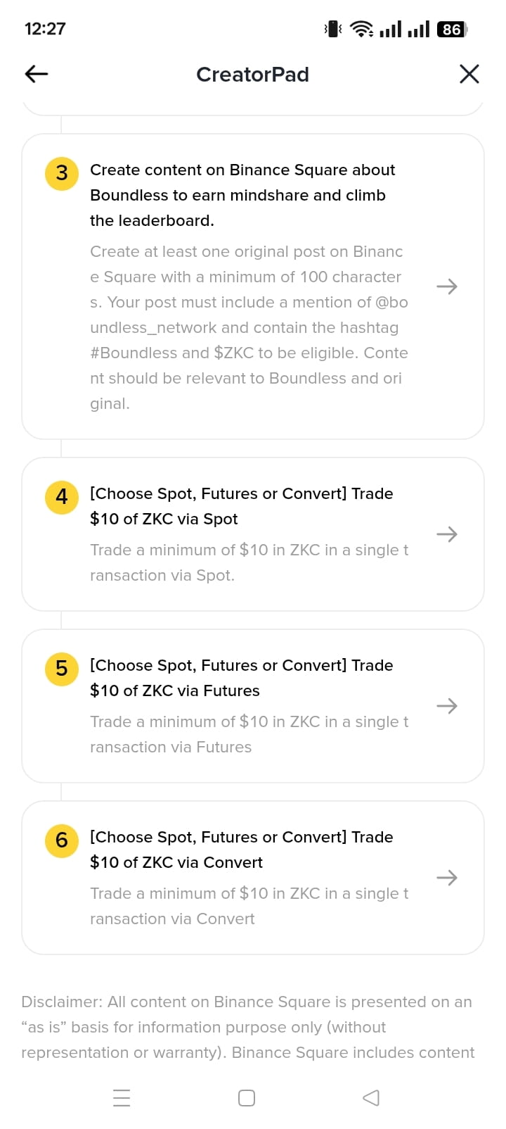Tap the yellow number 3 step badge

(62, 173)
